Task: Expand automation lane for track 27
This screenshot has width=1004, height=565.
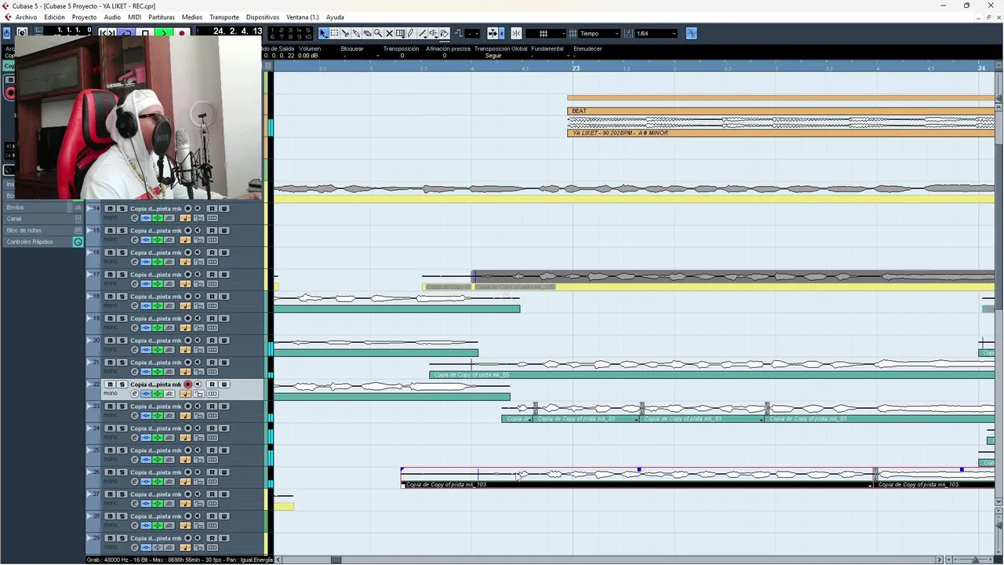Action: [90, 494]
